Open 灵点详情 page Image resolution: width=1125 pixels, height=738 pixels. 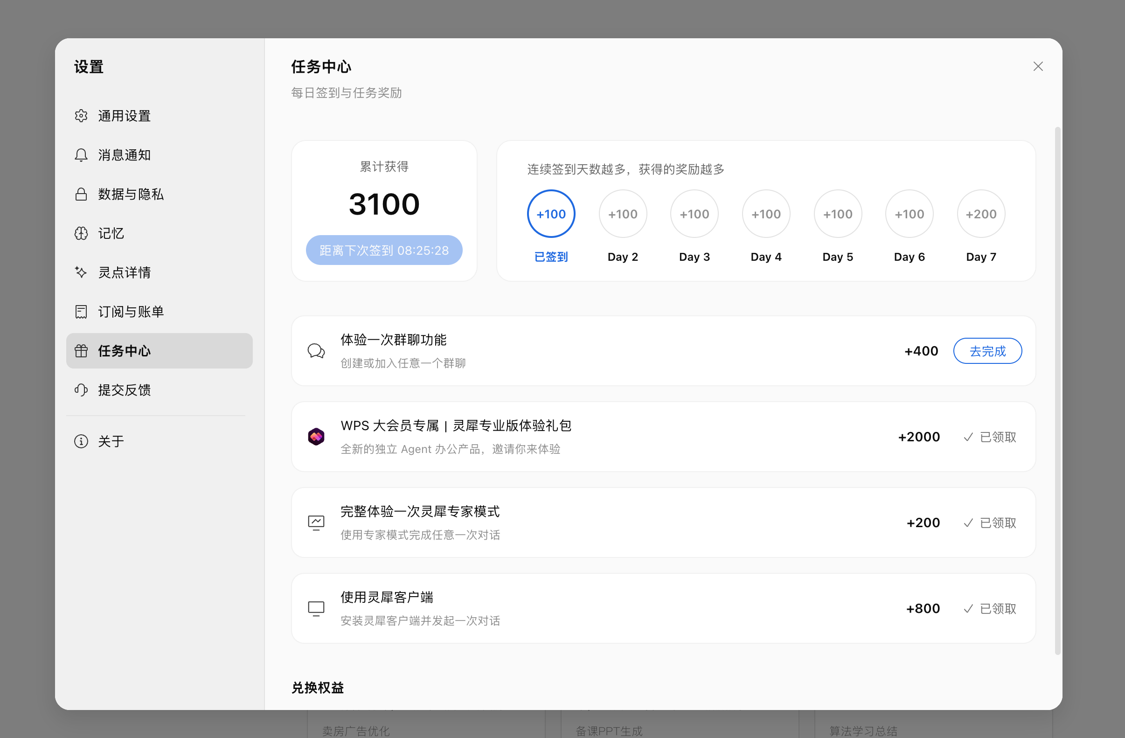pyautogui.click(x=160, y=272)
